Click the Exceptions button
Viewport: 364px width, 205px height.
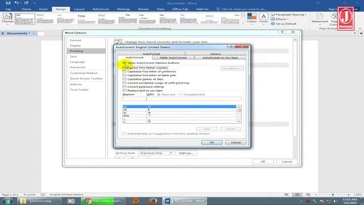232,68
